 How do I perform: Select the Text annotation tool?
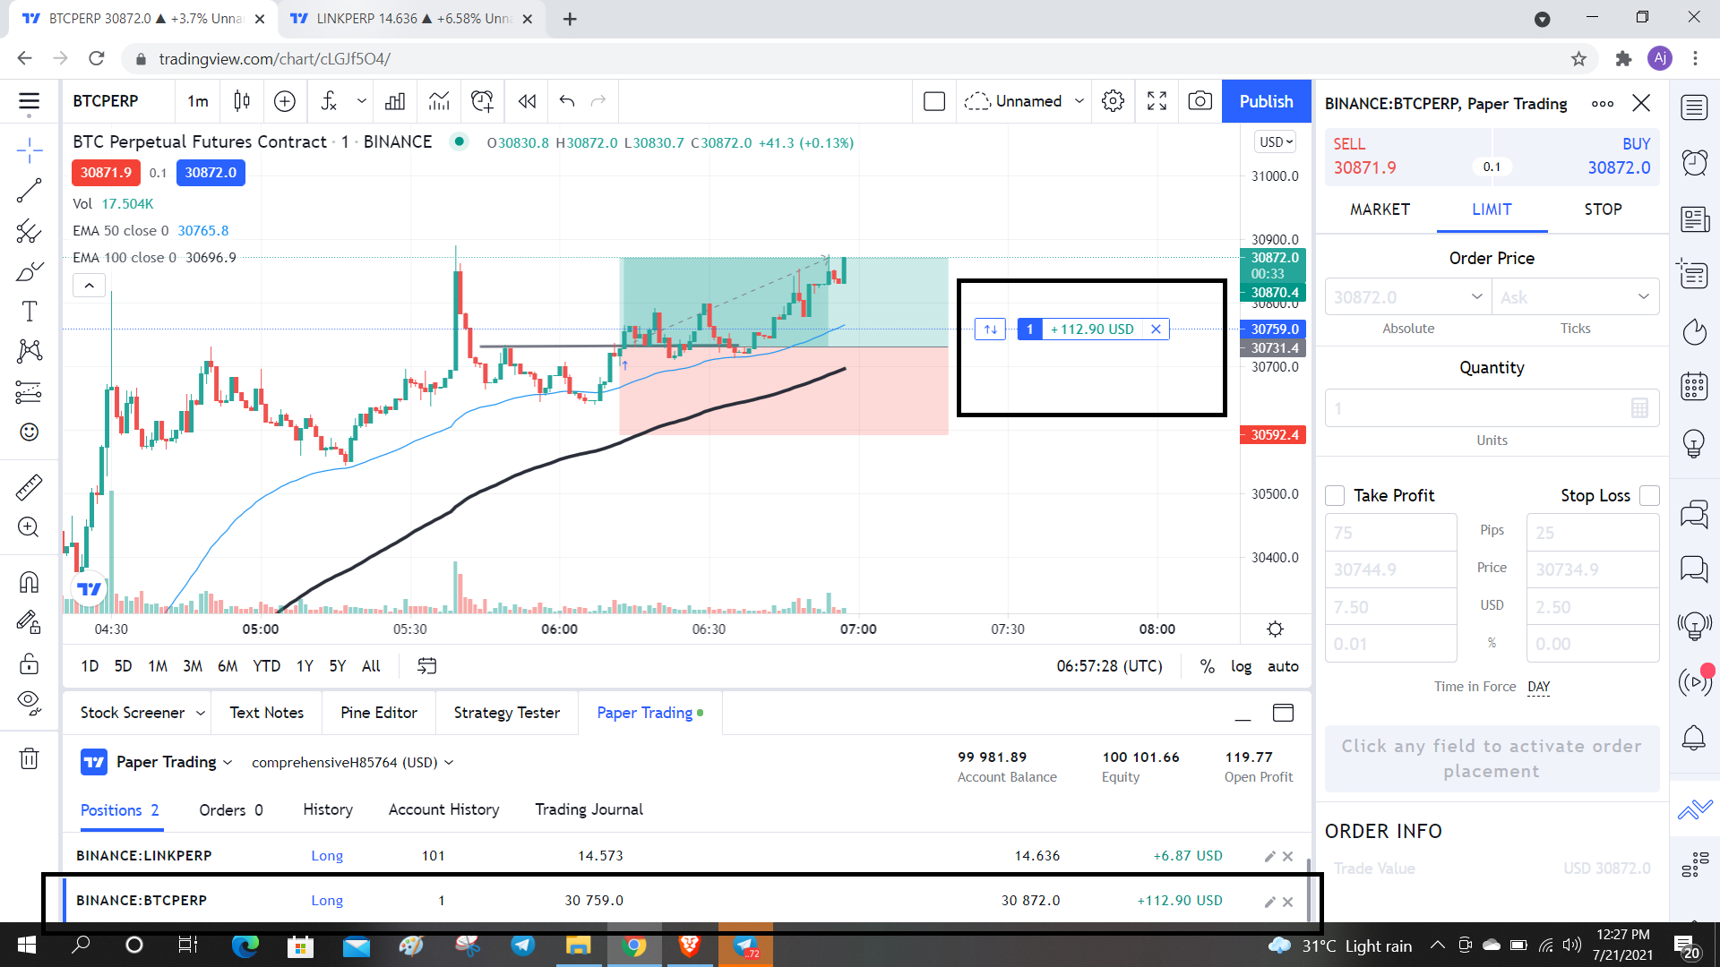click(x=30, y=311)
